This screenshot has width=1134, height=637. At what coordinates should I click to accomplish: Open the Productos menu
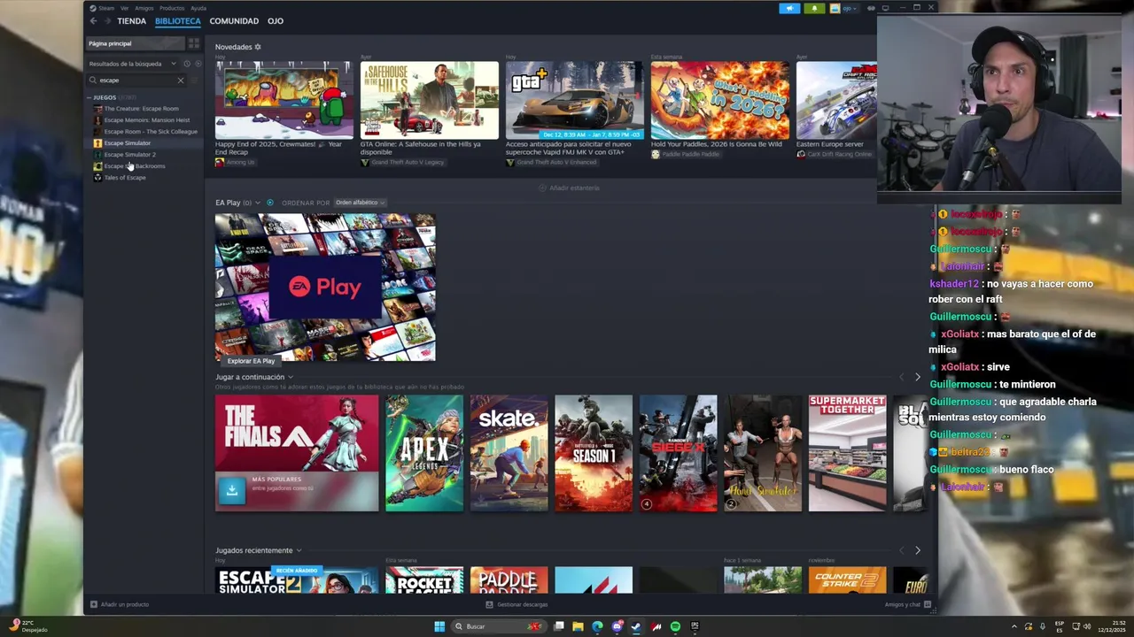pyautogui.click(x=172, y=8)
